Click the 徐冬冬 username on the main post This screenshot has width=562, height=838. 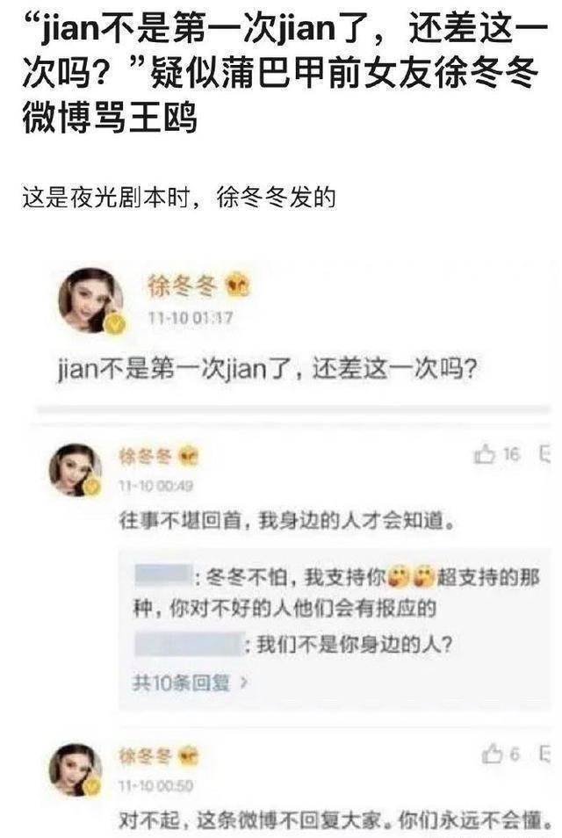point(182,286)
